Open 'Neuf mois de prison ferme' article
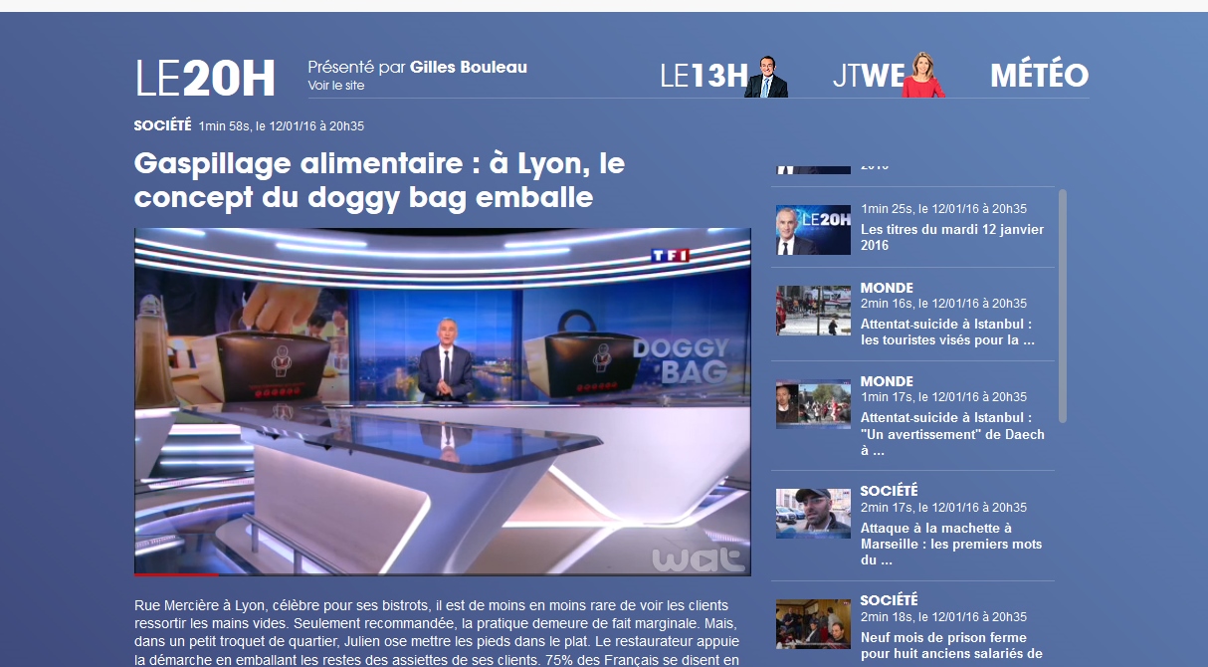Viewport: 1208px width, 667px height. [950, 645]
